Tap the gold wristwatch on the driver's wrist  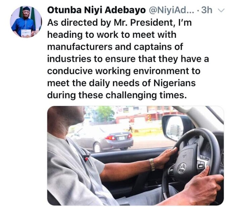[x=152, y=165]
